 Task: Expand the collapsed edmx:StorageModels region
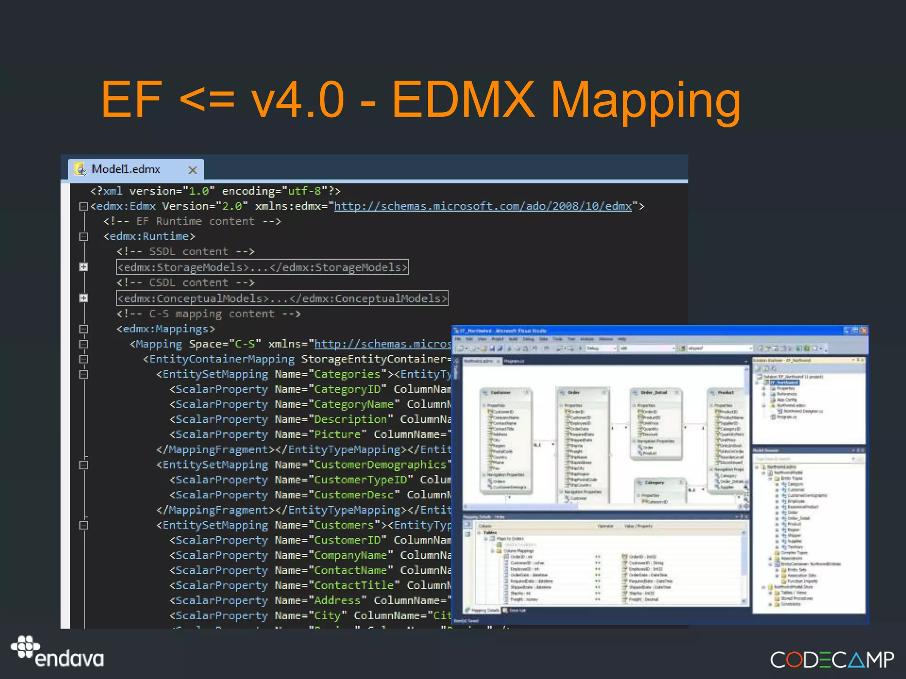(83, 267)
